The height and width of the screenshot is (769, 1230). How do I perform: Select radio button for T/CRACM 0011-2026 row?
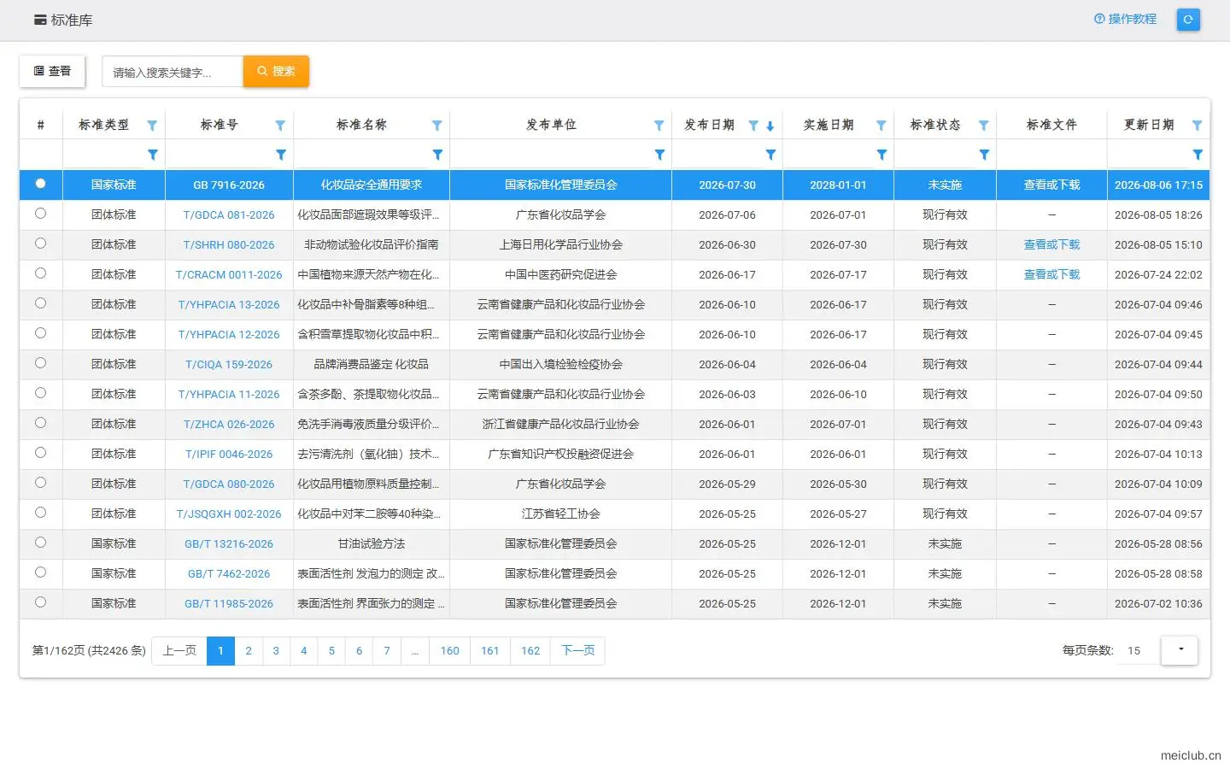tap(40, 273)
